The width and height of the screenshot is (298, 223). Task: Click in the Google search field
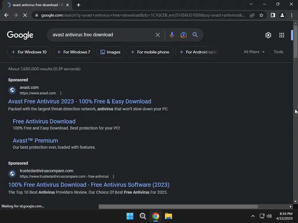(103, 35)
